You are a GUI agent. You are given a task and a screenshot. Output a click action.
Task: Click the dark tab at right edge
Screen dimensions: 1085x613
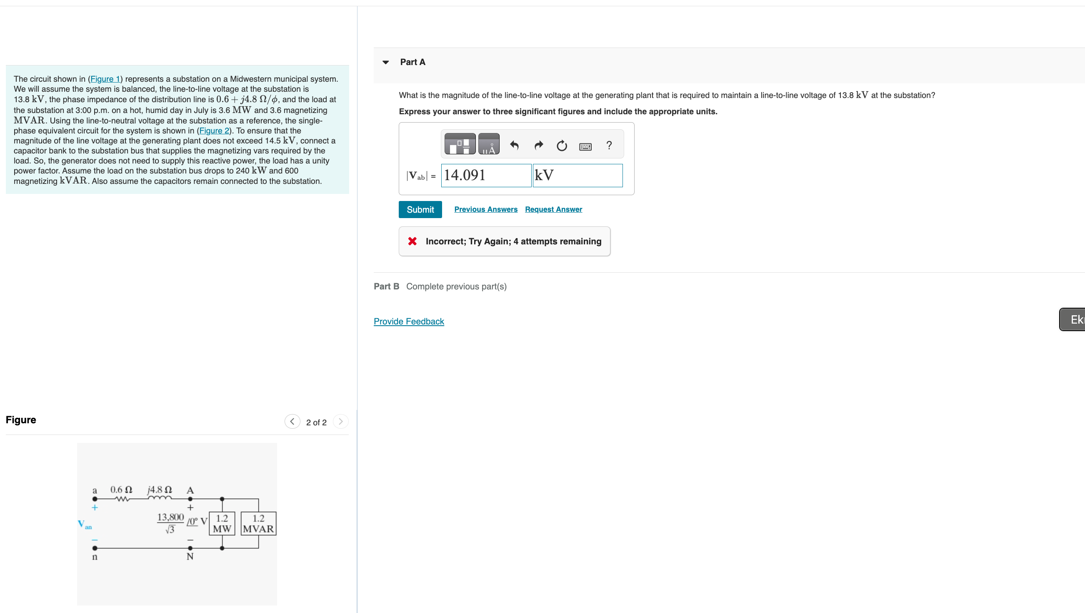1073,319
